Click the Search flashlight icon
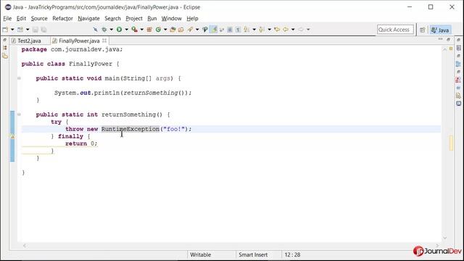Image resolution: width=464 pixels, height=261 pixels. [x=190, y=30]
